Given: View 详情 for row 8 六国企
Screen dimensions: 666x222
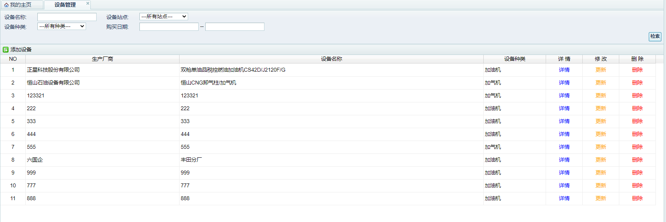Looking at the screenshot, I should point(564,160).
